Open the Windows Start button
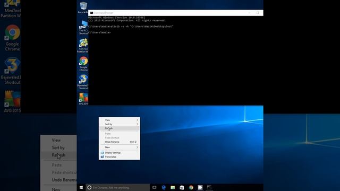340x191 pixels. (81, 187)
